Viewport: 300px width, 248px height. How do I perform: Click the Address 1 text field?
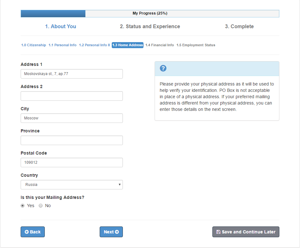pyautogui.click(x=72, y=74)
